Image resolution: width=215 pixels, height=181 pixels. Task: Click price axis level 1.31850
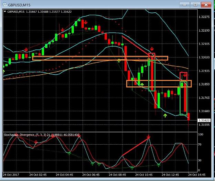204,84
